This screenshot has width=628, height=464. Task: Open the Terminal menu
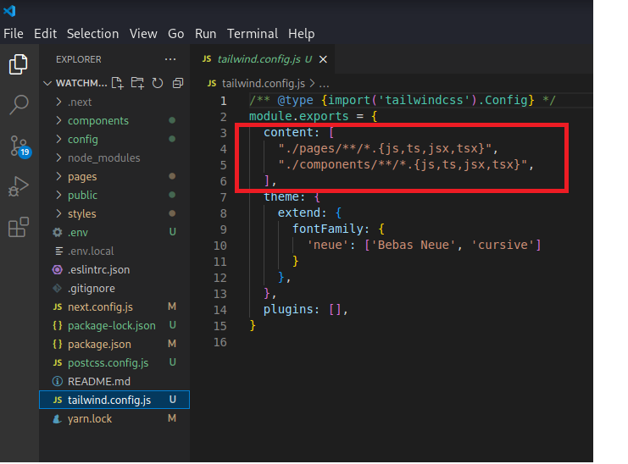tap(253, 34)
